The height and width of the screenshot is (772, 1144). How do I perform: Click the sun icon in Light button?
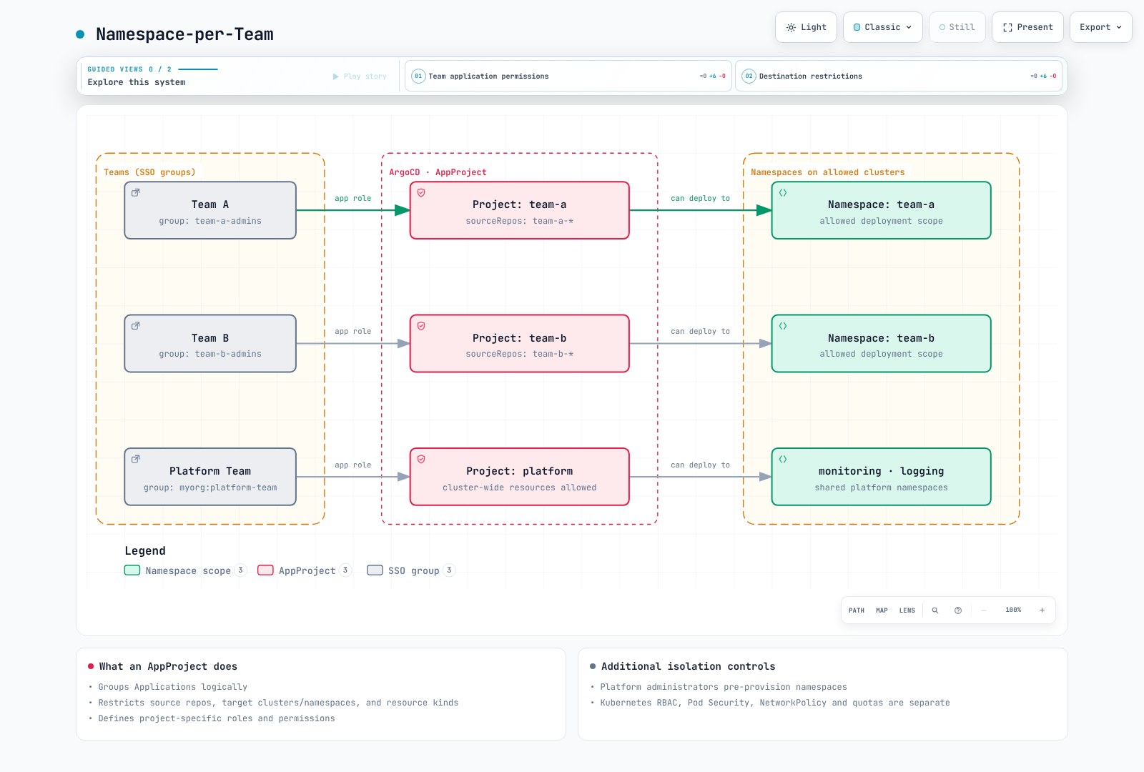[791, 27]
